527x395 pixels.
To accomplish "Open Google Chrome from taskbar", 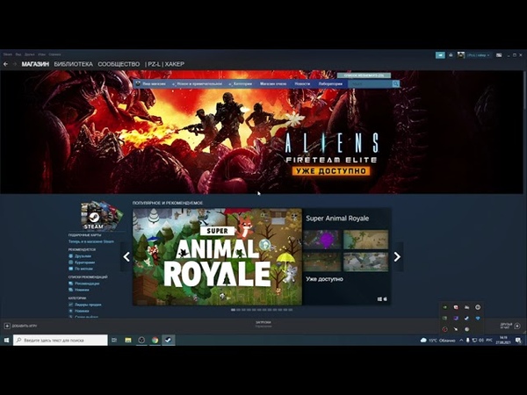I will (155, 341).
